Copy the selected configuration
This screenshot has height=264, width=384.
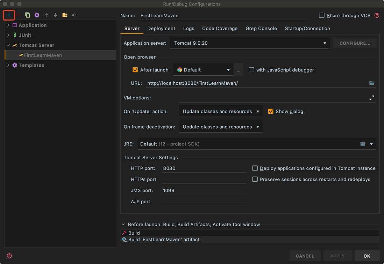click(27, 15)
